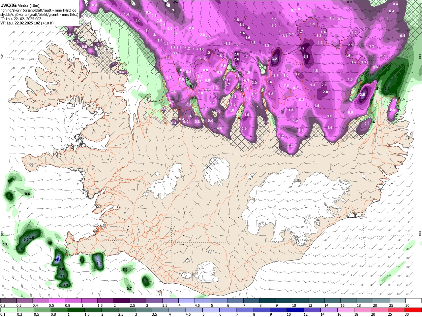Click the 'UWC/IG: Vindur (10m)' title line
This screenshot has width=422, height=317.
(x=20, y=5)
